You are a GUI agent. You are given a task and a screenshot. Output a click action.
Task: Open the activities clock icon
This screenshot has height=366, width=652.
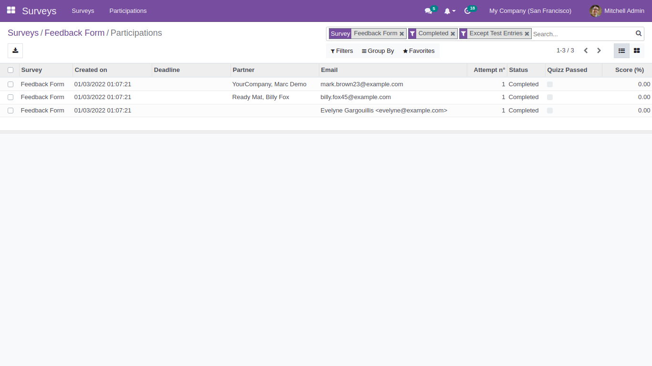pyautogui.click(x=467, y=10)
